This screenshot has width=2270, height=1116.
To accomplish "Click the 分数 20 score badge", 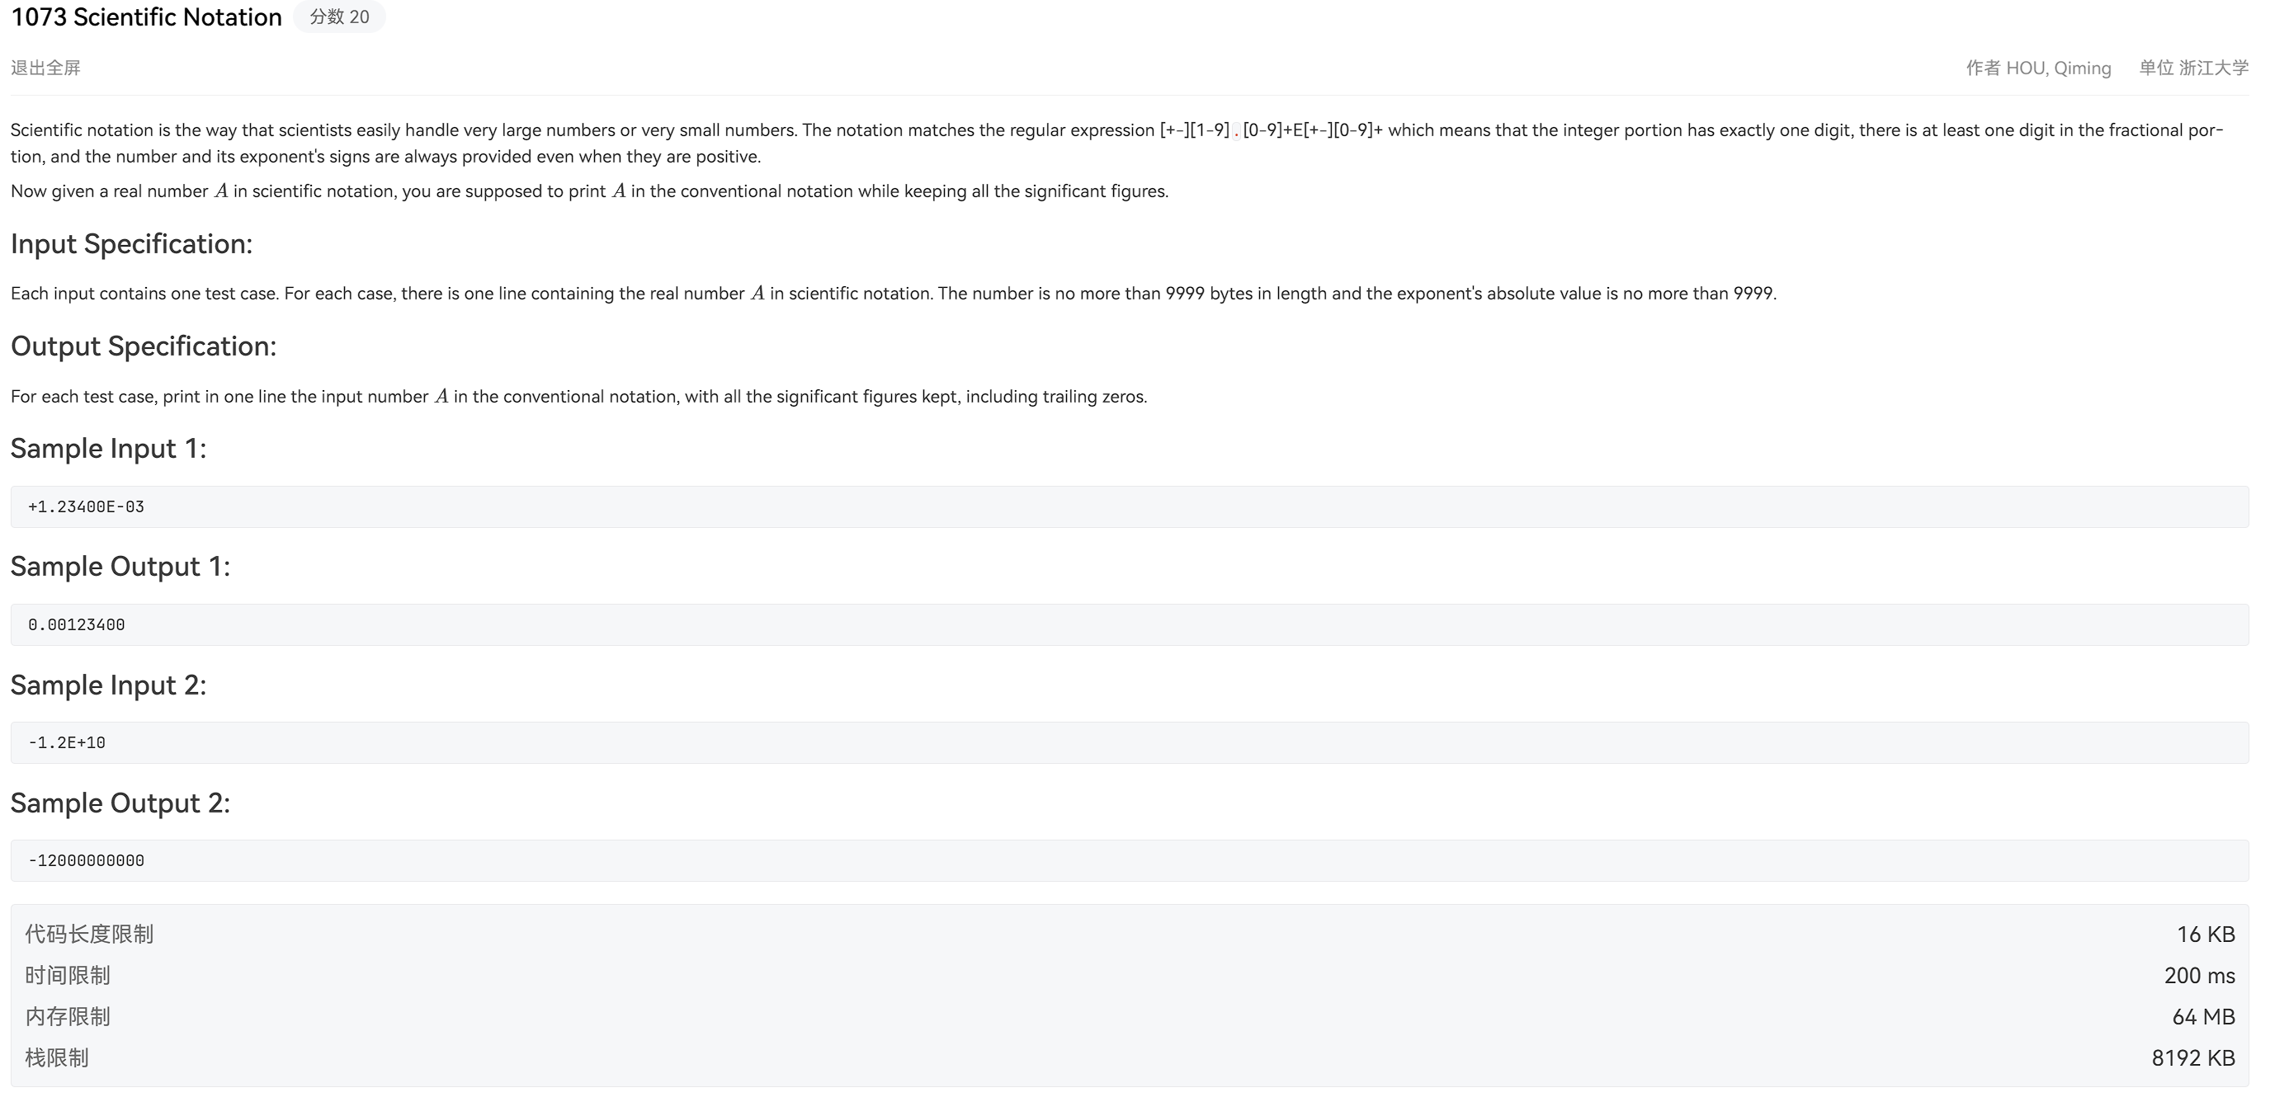I will click(x=339, y=16).
